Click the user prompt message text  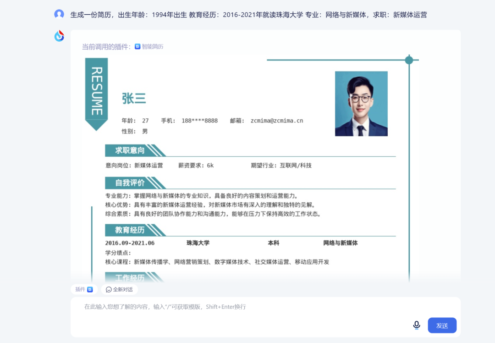tap(248, 15)
